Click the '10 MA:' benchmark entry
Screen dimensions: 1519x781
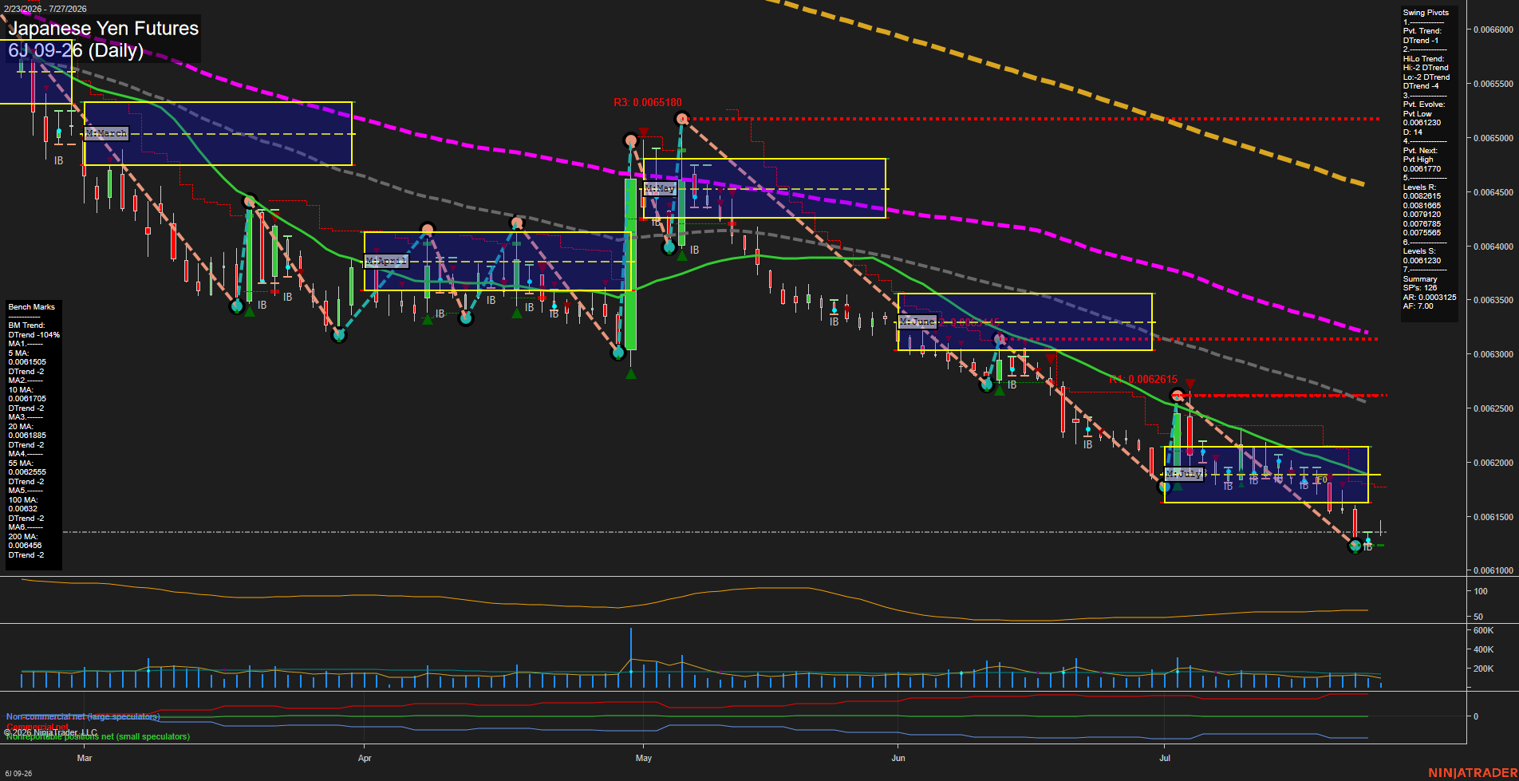(21, 390)
